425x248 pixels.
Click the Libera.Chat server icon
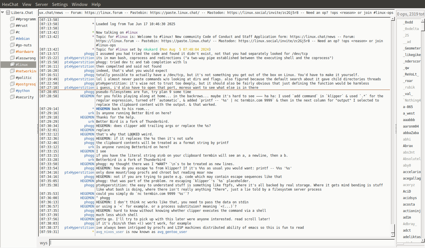pyautogui.click(x=8, y=12)
